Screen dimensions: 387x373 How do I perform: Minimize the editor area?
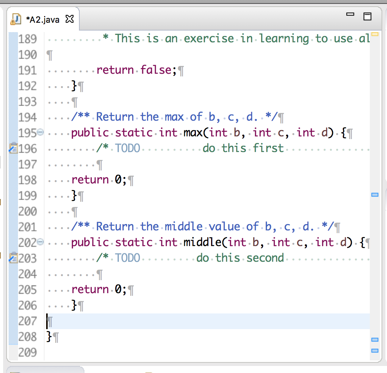coord(350,14)
